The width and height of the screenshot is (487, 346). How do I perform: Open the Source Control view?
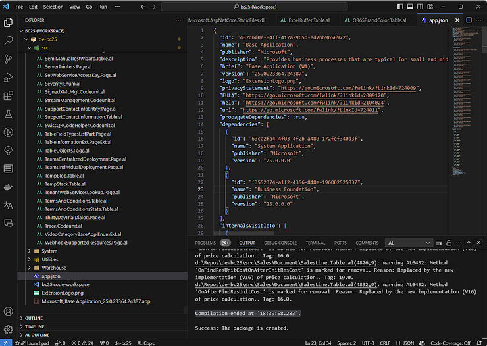point(9,59)
